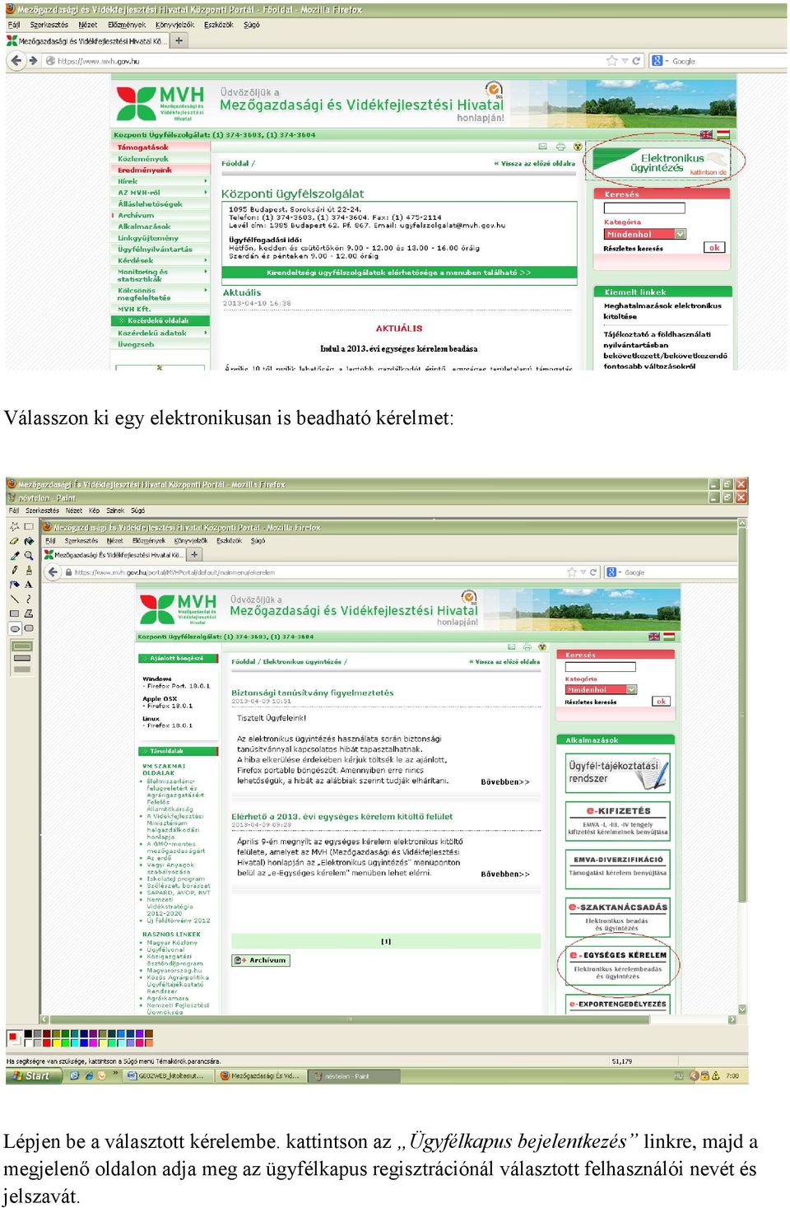Screen dimensions: 790x1208
Task: Choose the Rectangle shape tool in Paint
Action: pos(14,613)
